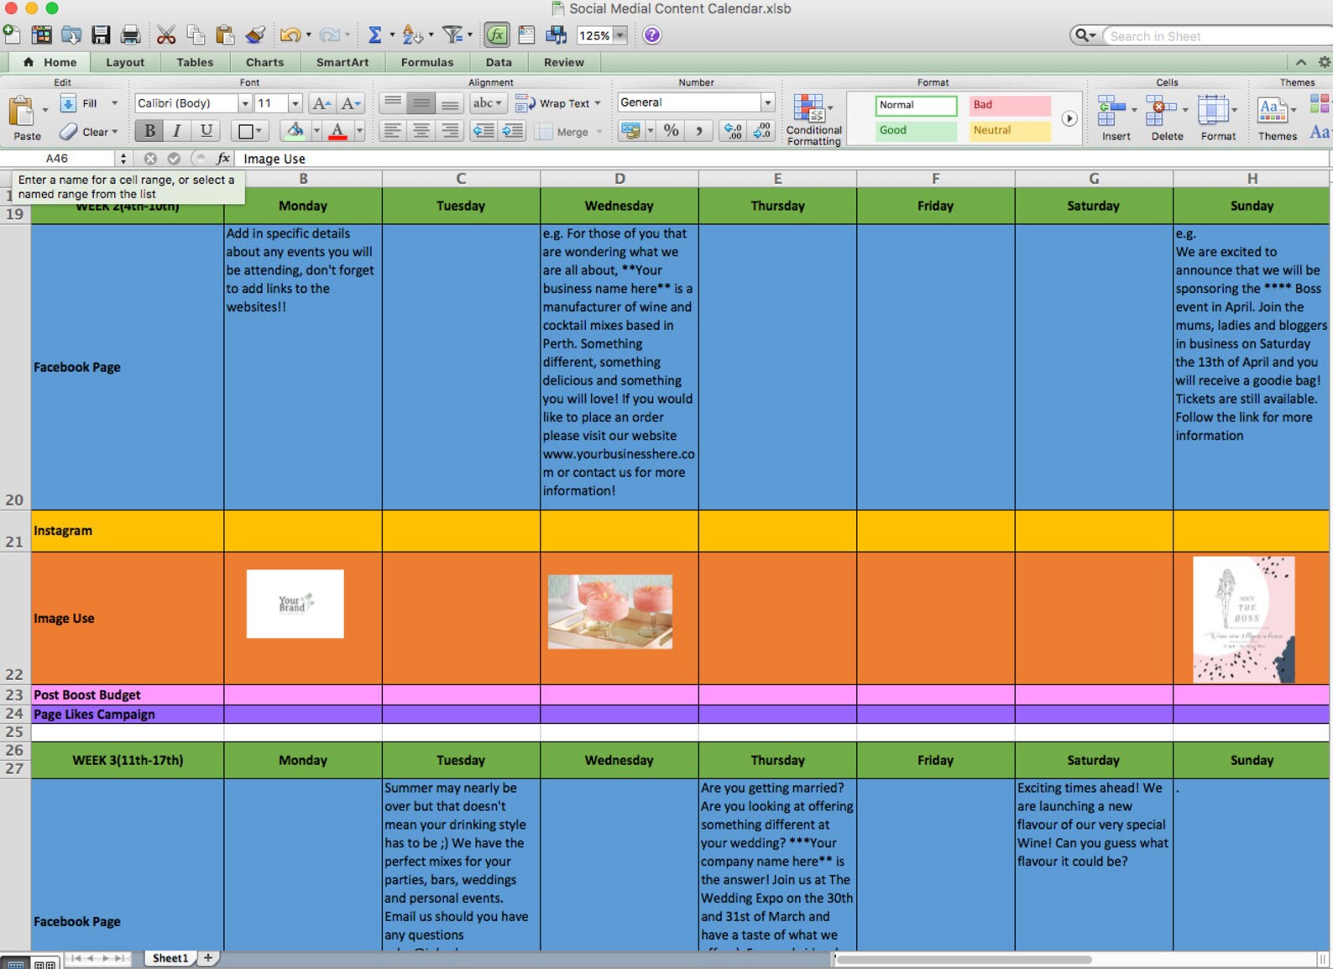Open the Media Browser icon
The width and height of the screenshot is (1333, 969).
[556, 34]
